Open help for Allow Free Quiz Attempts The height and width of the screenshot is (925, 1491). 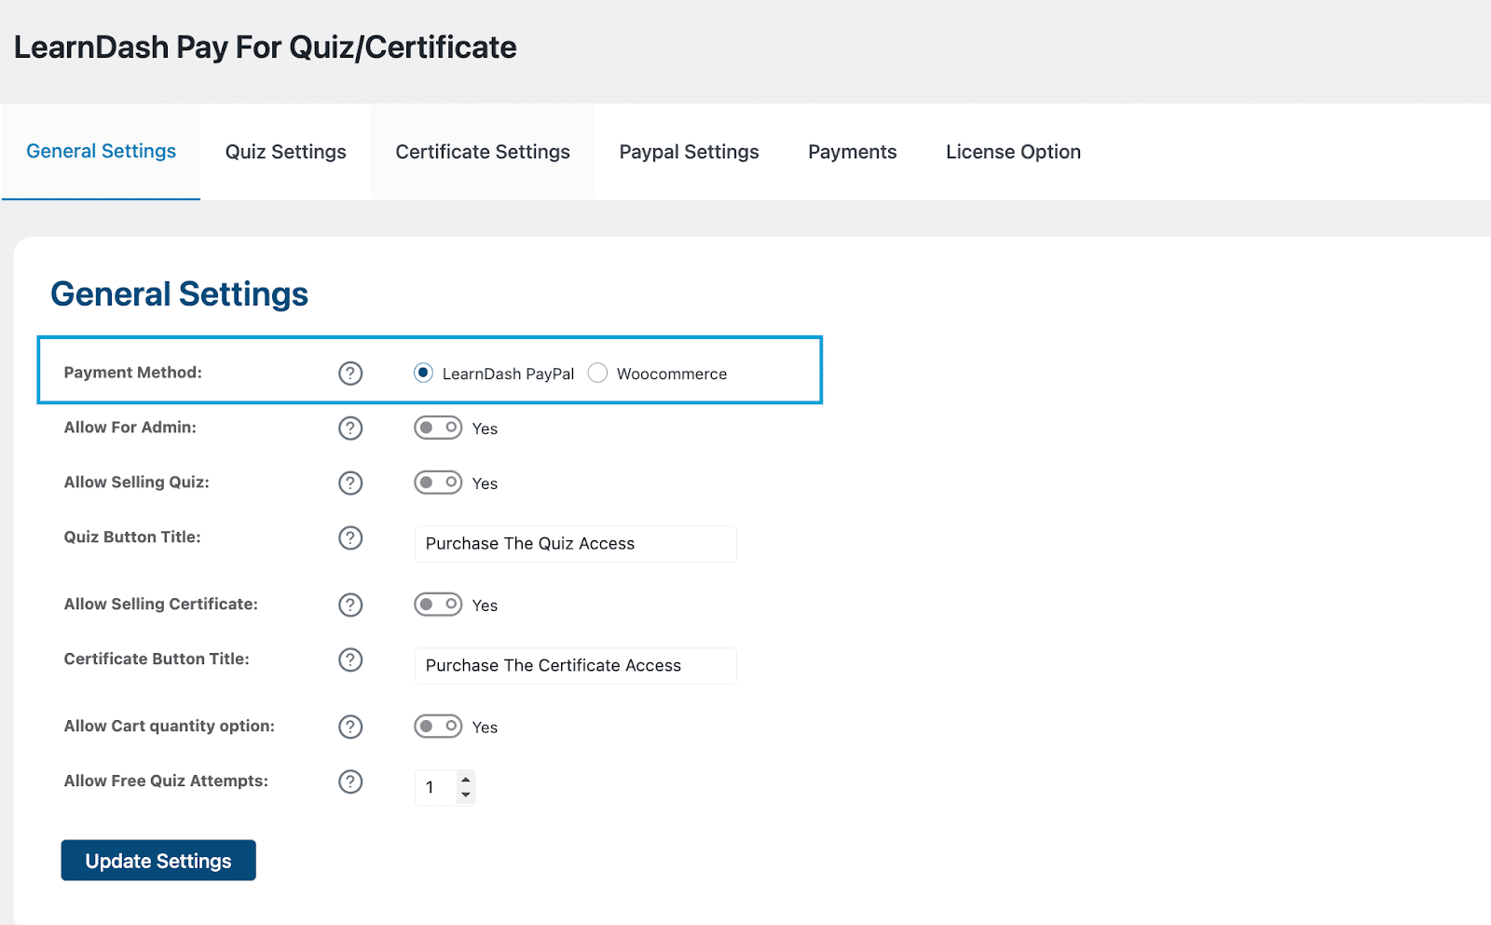coord(350,782)
